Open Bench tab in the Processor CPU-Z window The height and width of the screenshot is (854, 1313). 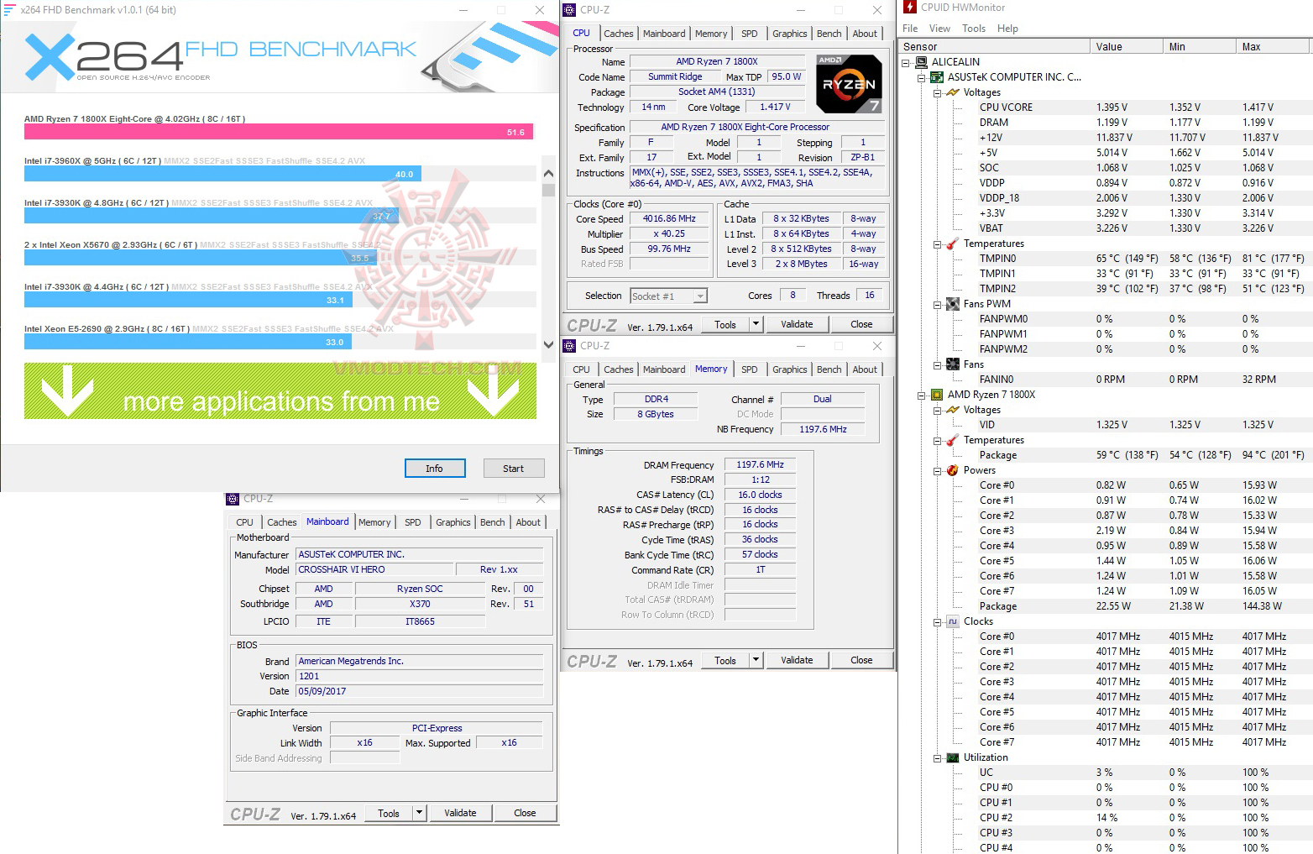829,34
